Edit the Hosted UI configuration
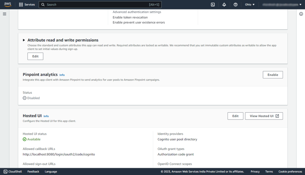The width and height of the screenshot is (305, 175). (235, 116)
